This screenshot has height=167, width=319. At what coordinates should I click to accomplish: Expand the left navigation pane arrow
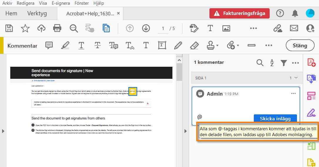click(x=3, y=131)
